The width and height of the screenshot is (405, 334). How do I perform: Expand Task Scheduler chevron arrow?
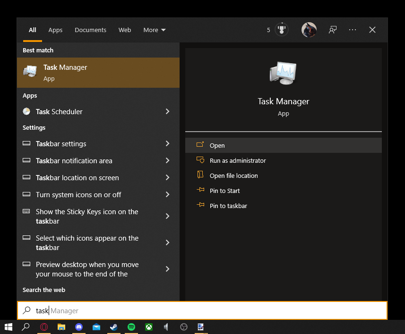[x=167, y=111]
